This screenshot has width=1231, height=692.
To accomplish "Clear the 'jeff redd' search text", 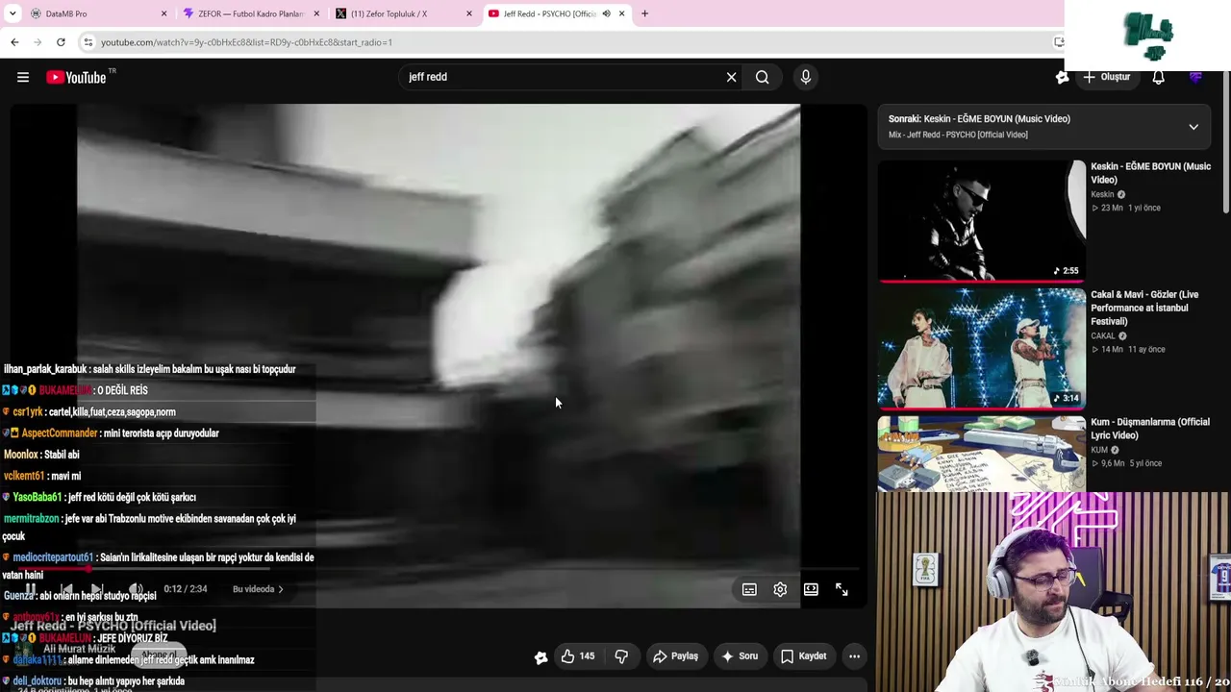I will pyautogui.click(x=731, y=77).
